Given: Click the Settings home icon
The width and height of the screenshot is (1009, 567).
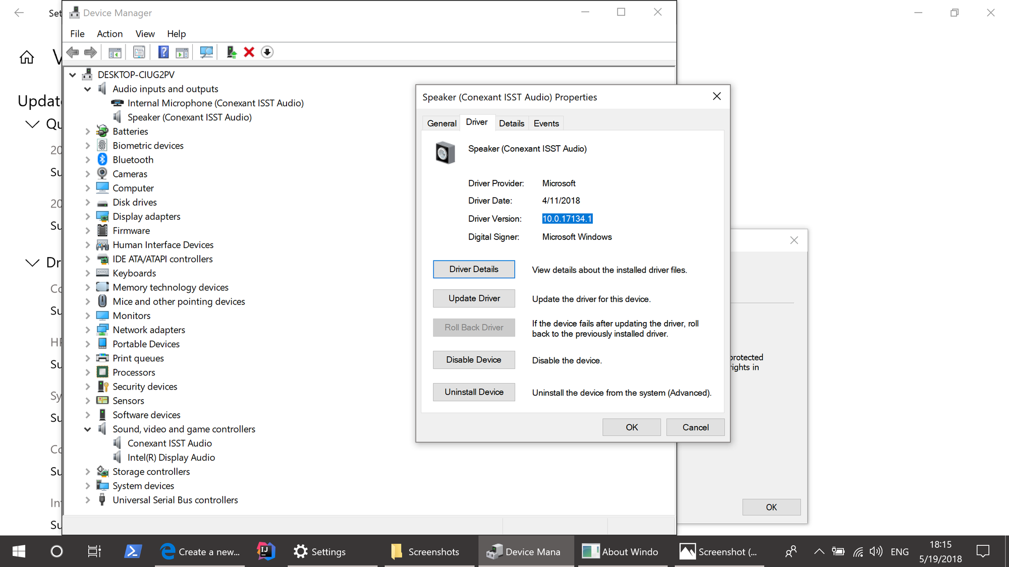Looking at the screenshot, I should point(27,57).
